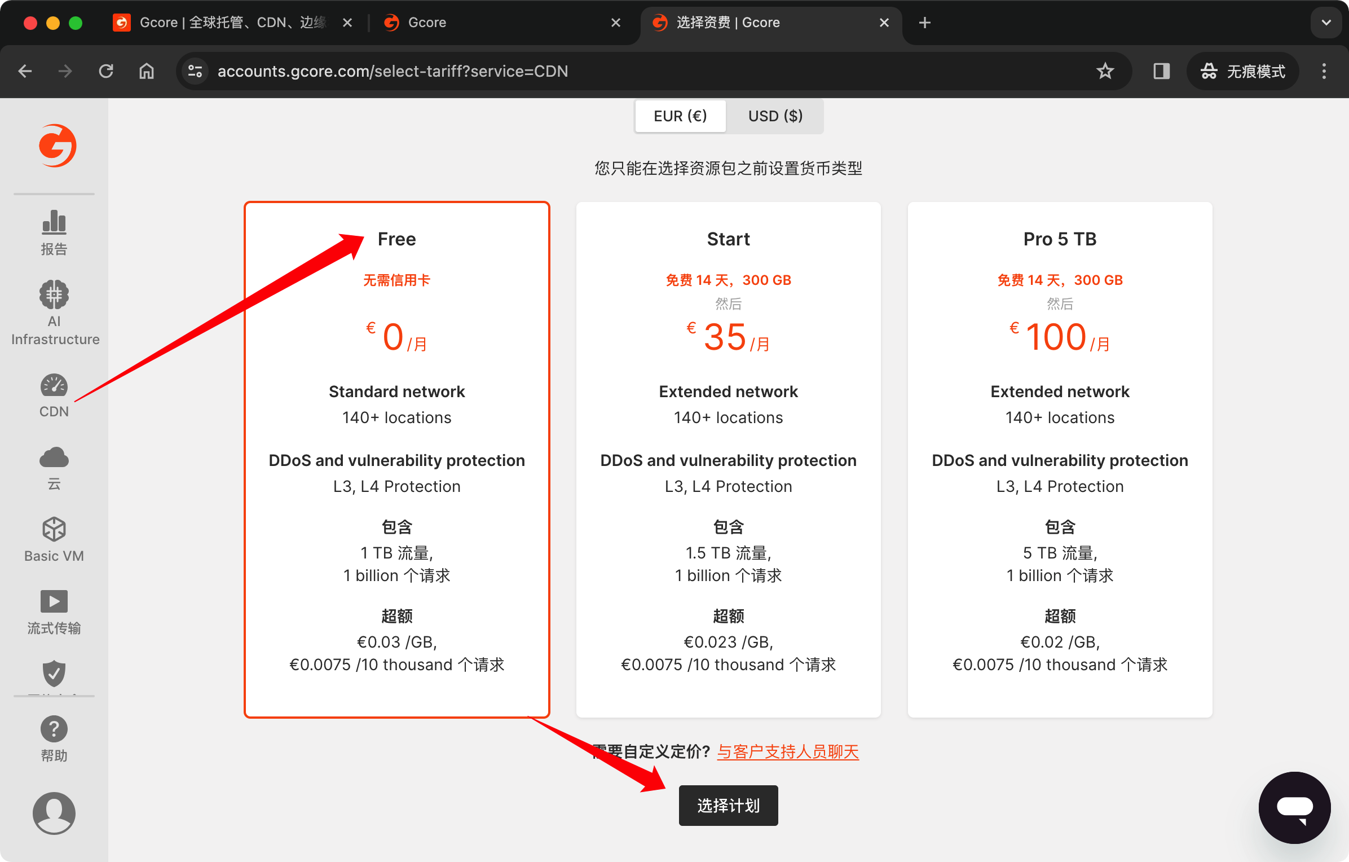Bookmark this page with star icon

pos(1105,71)
